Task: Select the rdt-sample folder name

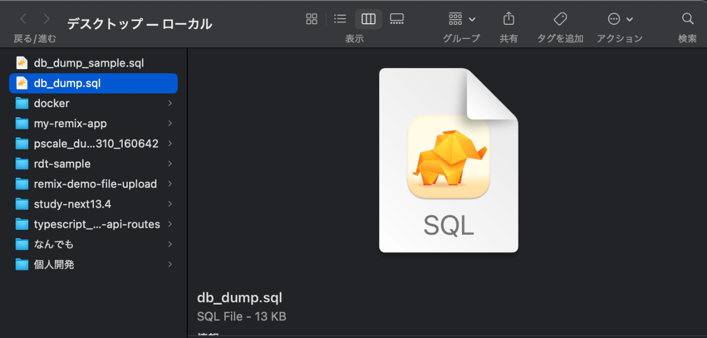Action: [62, 164]
